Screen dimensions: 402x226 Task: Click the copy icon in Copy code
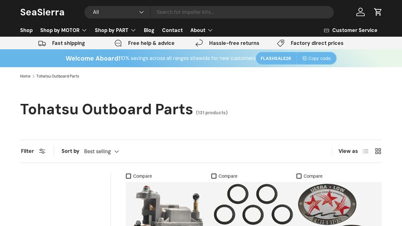pos(305,58)
